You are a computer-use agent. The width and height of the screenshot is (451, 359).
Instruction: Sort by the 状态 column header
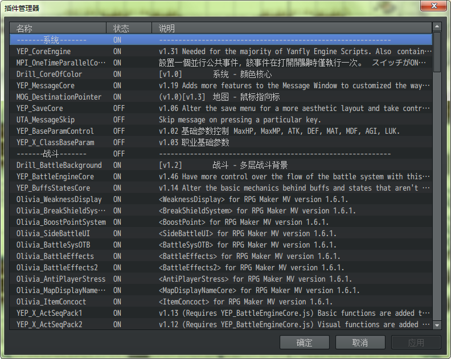pyautogui.click(x=129, y=28)
